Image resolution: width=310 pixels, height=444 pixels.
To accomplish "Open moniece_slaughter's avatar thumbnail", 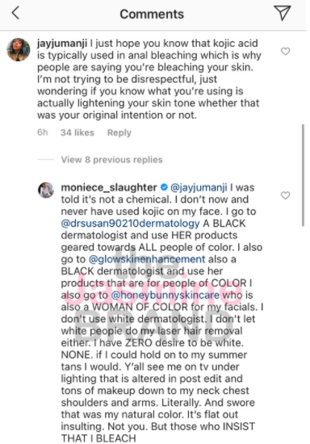I will [46, 190].
